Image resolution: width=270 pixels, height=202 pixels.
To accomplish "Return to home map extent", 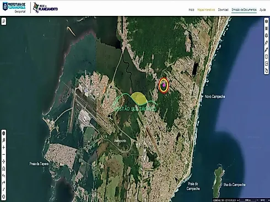I will coord(4,169).
